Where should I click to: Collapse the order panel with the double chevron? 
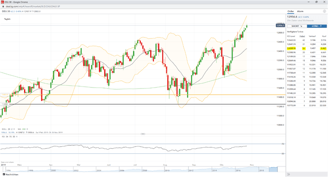pos(288,175)
